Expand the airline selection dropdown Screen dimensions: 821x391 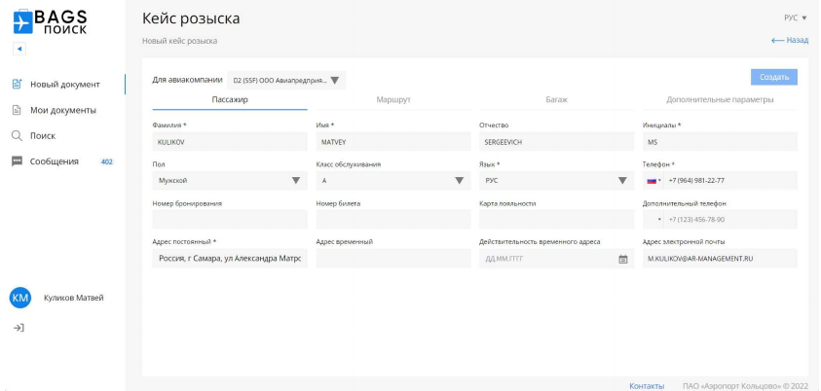pyautogui.click(x=334, y=80)
